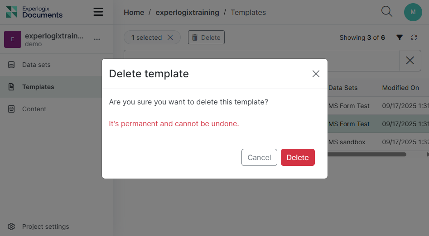Confirm deletion with red Delete button

[x=298, y=157]
